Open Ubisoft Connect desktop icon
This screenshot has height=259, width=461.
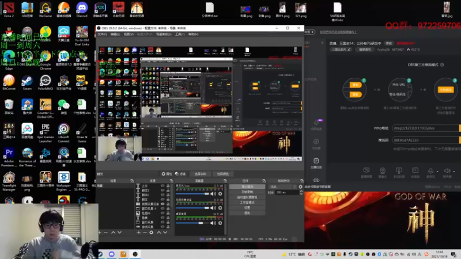(x=63, y=133)
